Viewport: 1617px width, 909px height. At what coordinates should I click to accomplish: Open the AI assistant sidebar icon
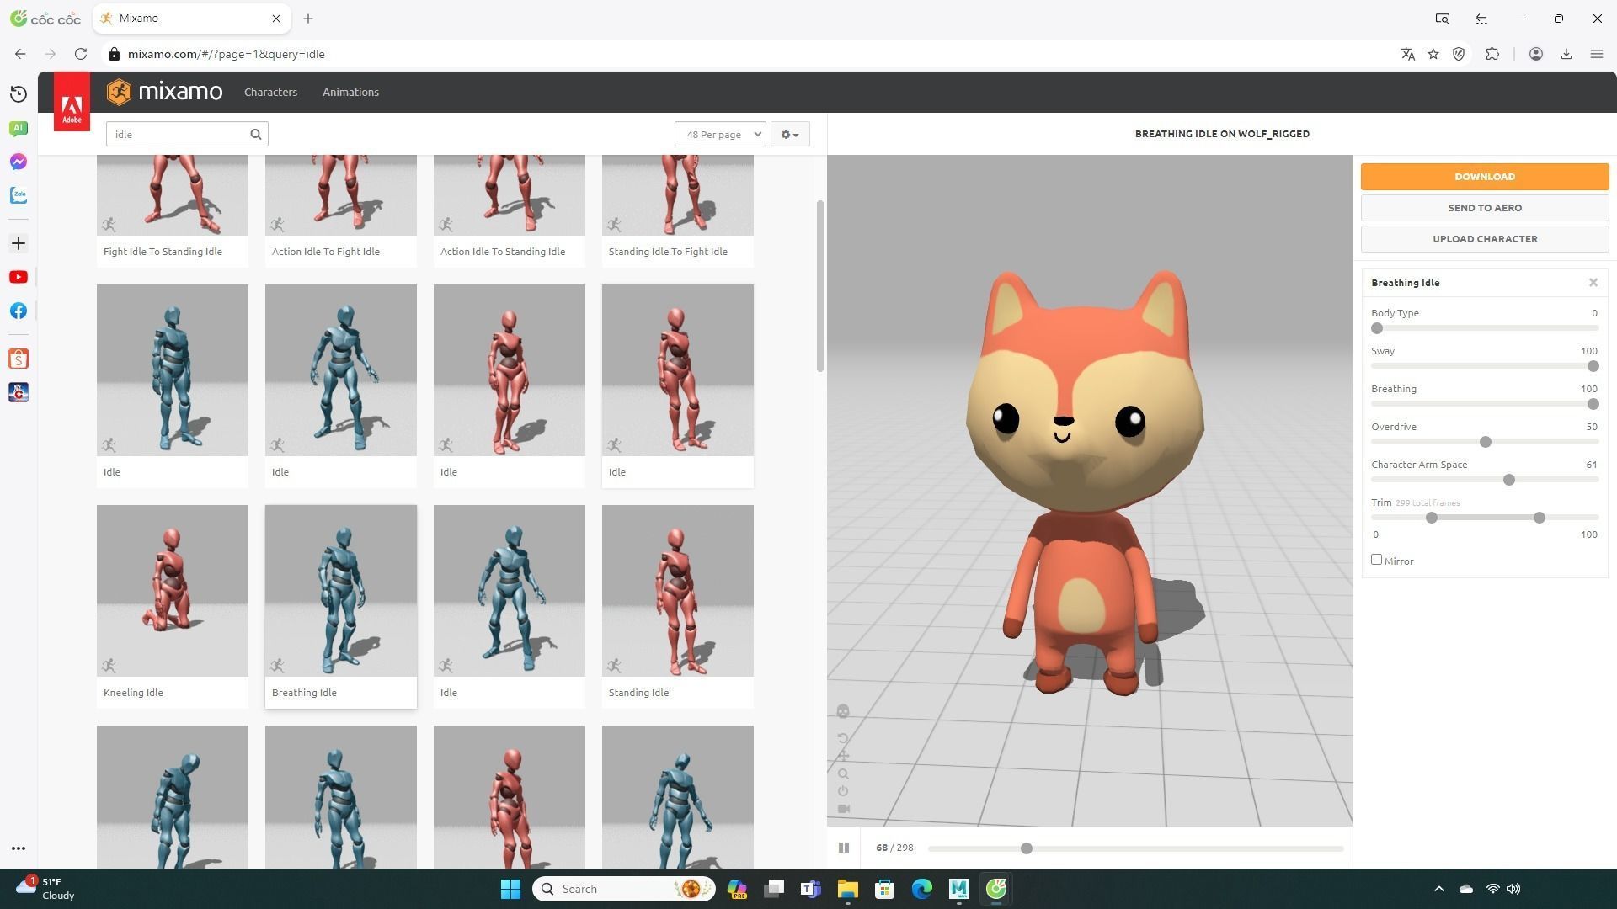pyautogui.click(x=19, y=128)
